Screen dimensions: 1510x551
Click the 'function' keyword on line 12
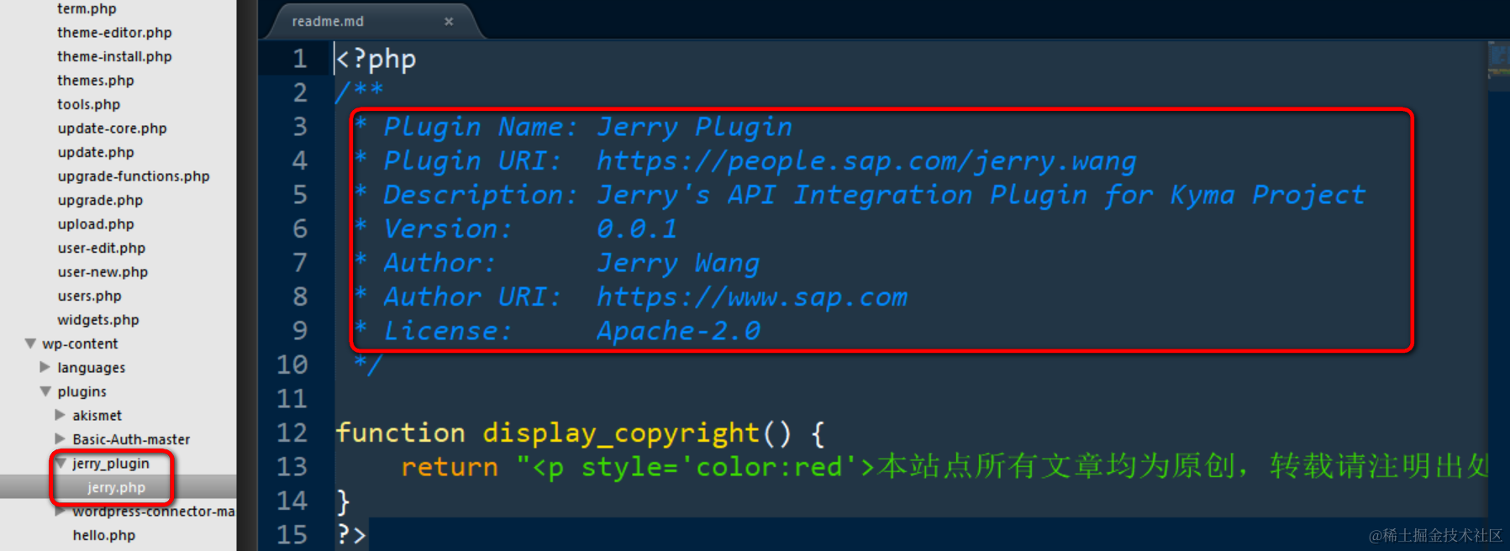(x=400, y=433)
